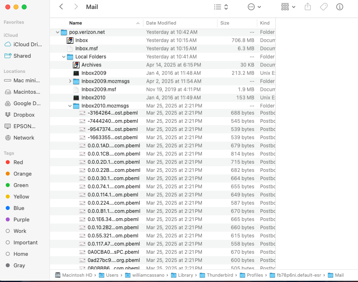Select the Inbox2009 Unix executable icon
Screen dimensions: 358x282
pos(76,73)
